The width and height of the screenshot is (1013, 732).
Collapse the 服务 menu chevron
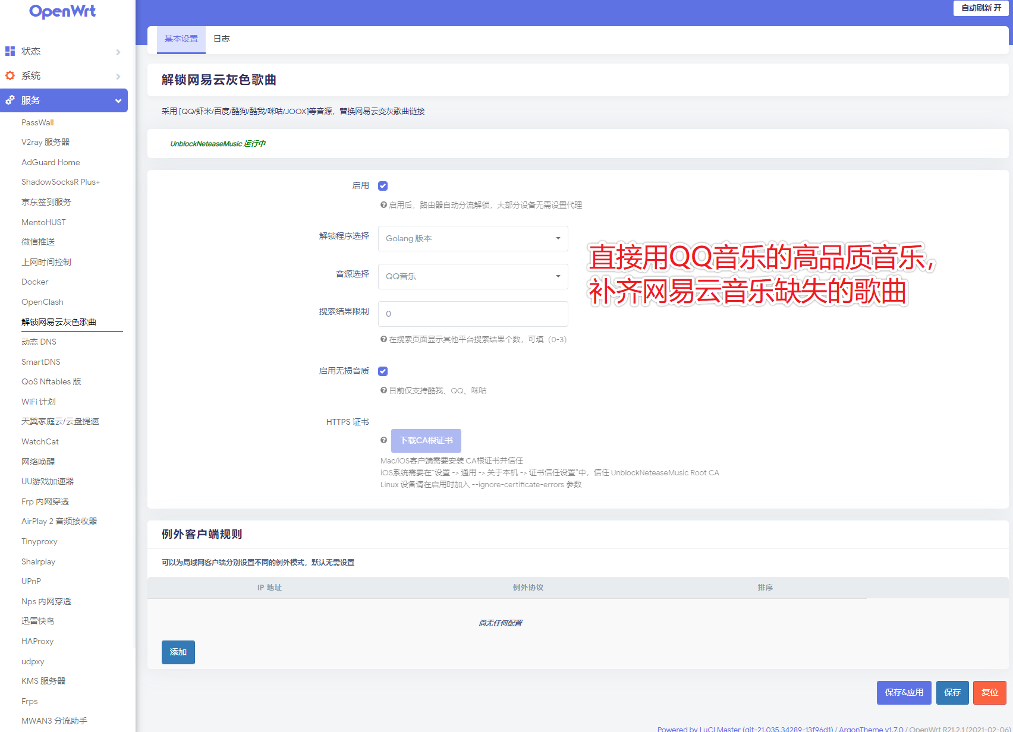pos(118,101)
